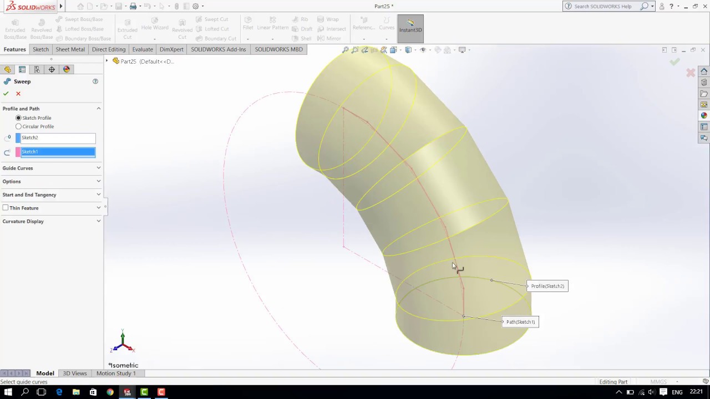Viewport: 710px width, 399px height.
Task: Switch to the Sketch tab
Action: (40, 49)
